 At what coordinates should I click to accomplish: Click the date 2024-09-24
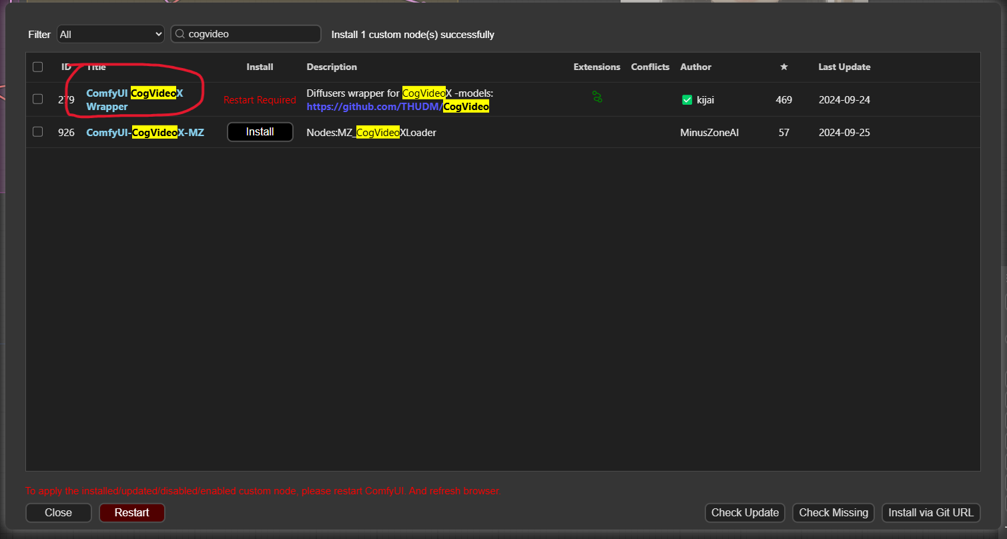click(x=844, y=100)
